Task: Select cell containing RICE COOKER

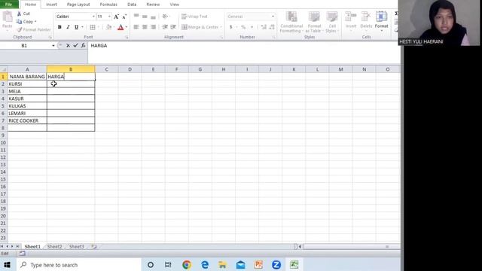Action: pos(27,120)
